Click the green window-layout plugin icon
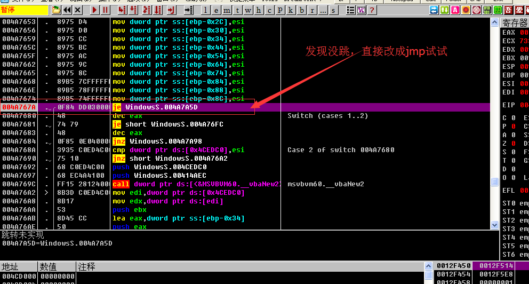 click(x=498, y=10)
